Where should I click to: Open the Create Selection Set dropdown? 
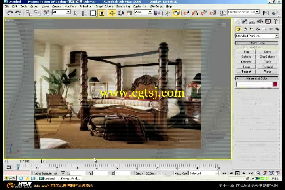click(243, 12)
